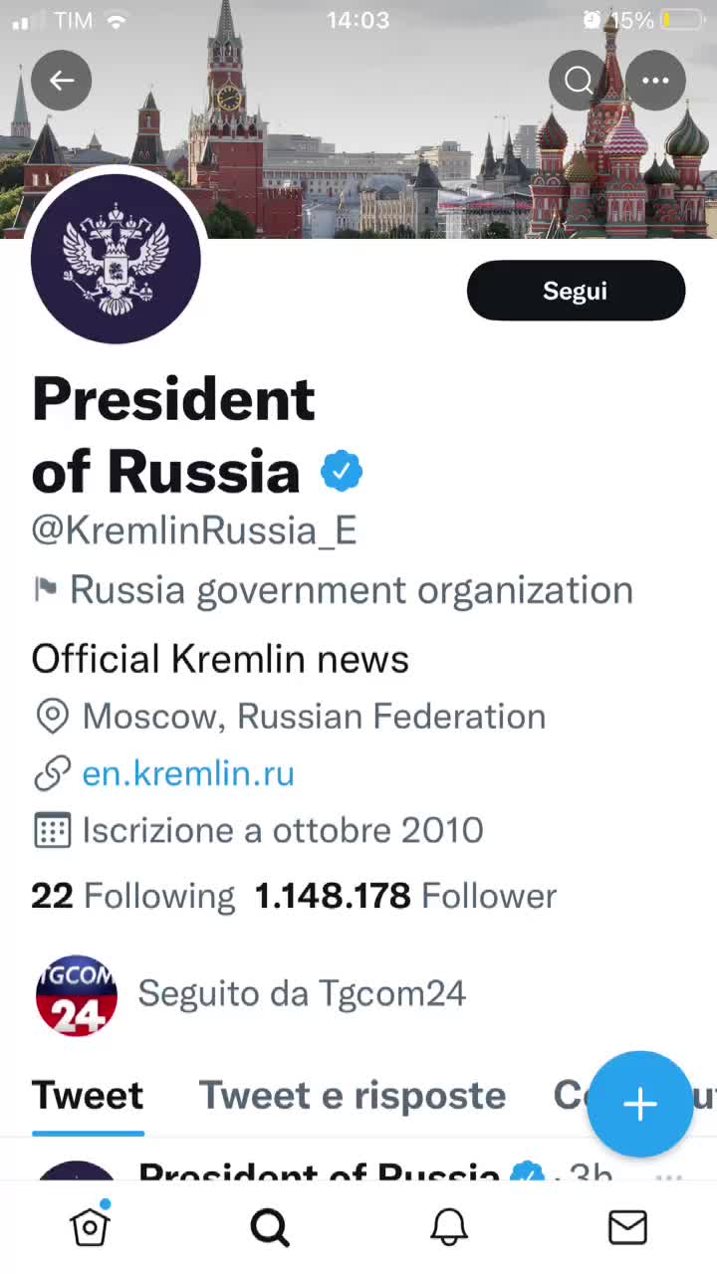Open the three-dot more options menu
This screenshot has width=717, height=1274.
coord(655,81)
